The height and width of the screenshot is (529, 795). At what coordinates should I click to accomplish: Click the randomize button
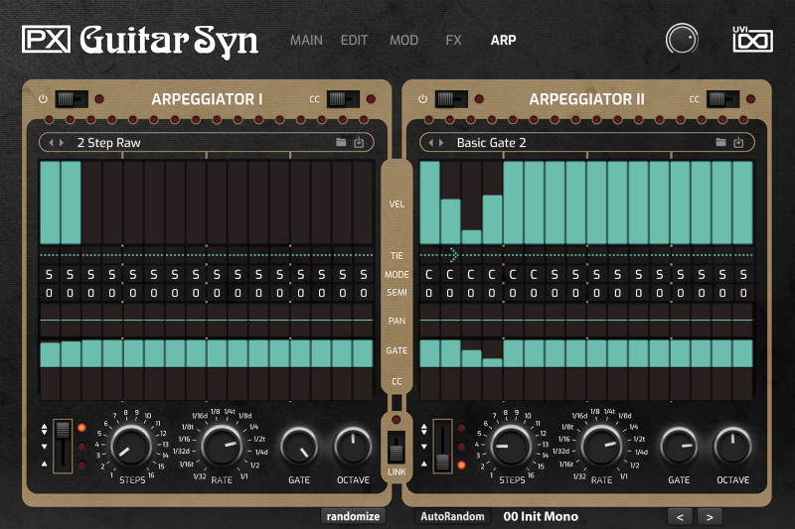click(x=354, y=516)
